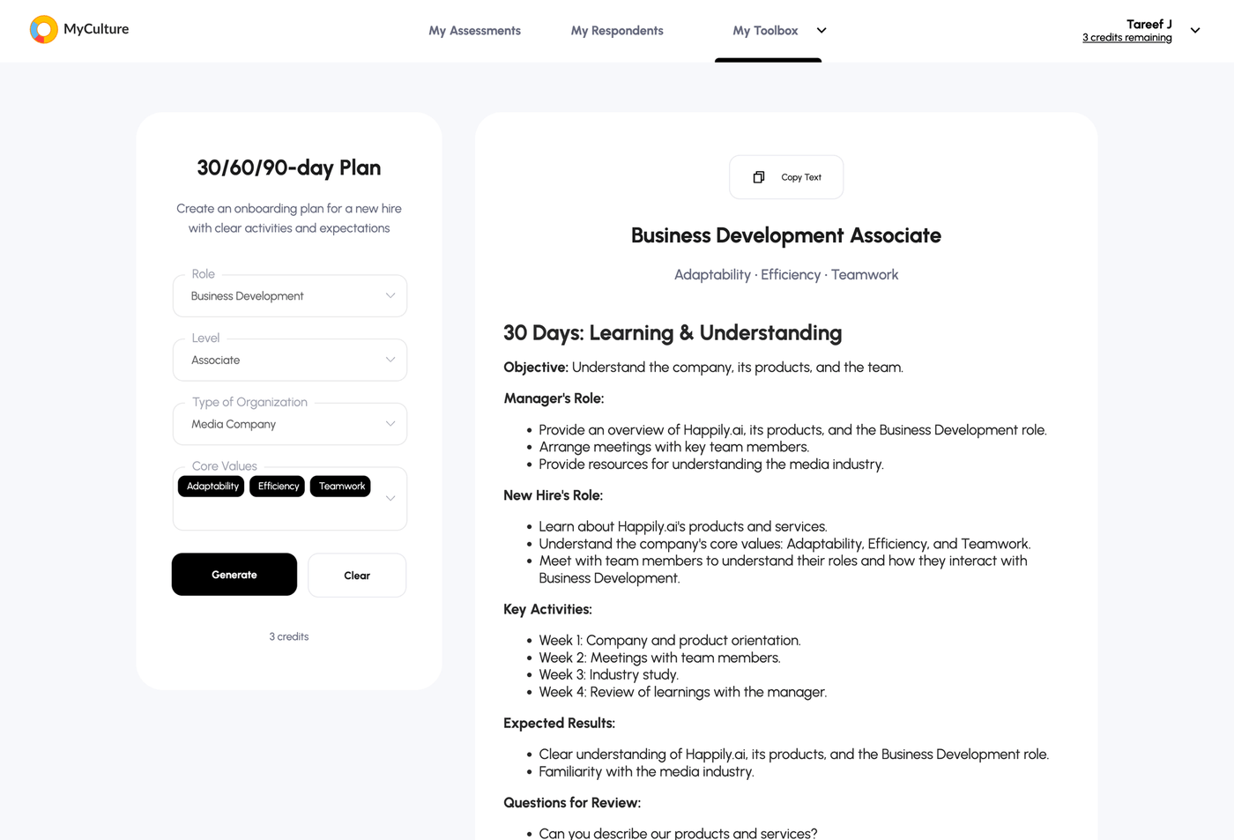Remove the Efficiency value tag

tap(277, 486)
